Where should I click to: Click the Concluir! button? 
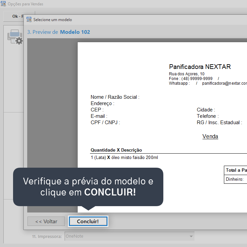point(88,221)
